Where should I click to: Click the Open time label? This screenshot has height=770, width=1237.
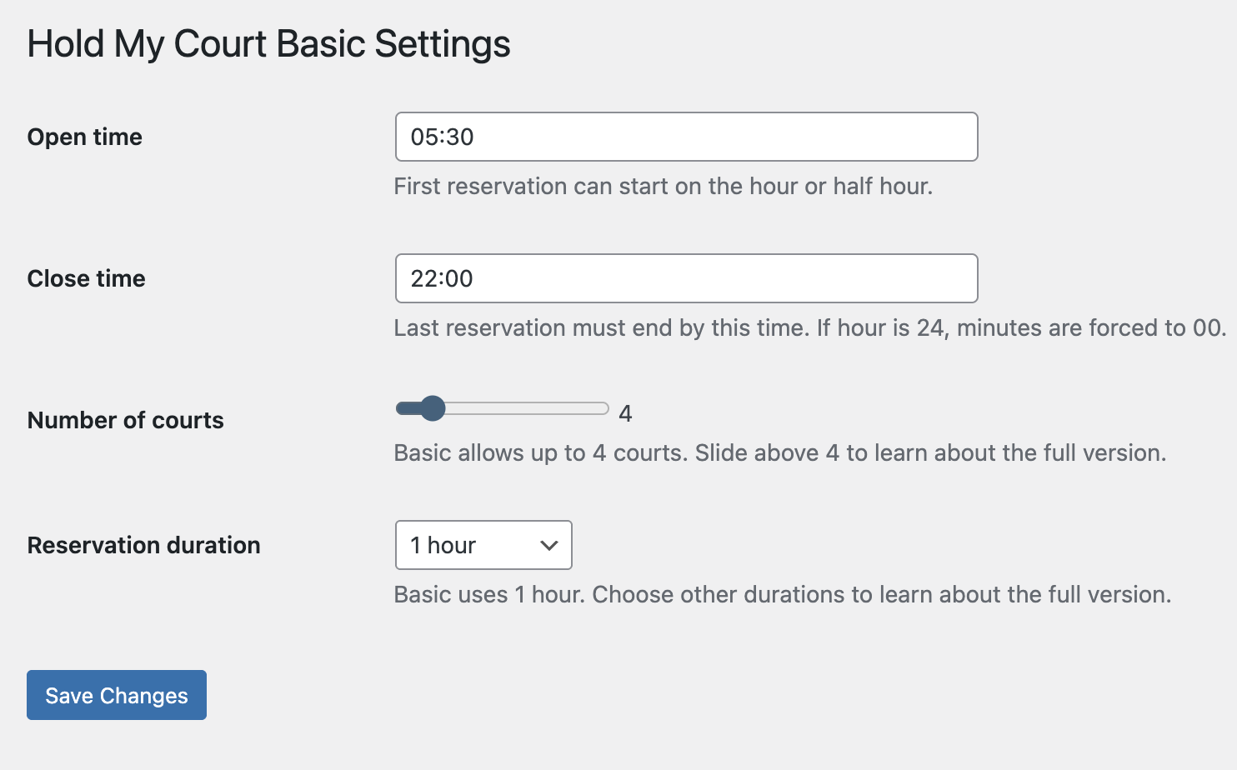pos(84,137)
